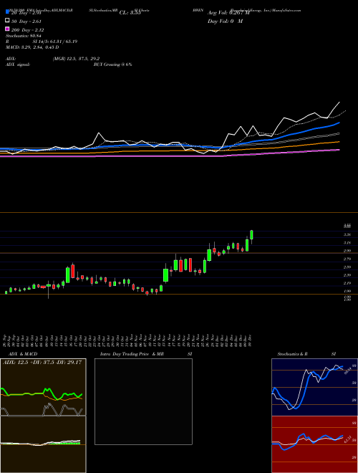Select the 'Stochastics: 89.84' reading

23,36
